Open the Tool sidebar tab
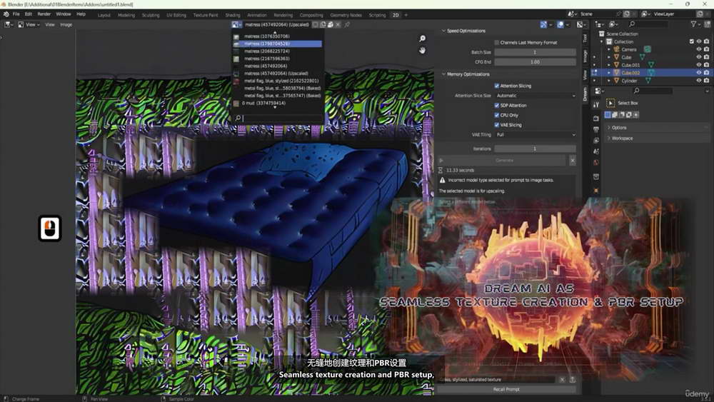The height and width of the screenshot is (402, 714). (585, 39)
